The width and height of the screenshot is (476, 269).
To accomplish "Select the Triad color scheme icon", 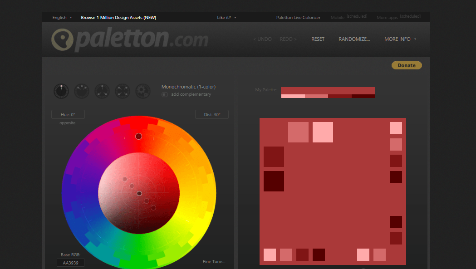I will [x=102, y=91].
